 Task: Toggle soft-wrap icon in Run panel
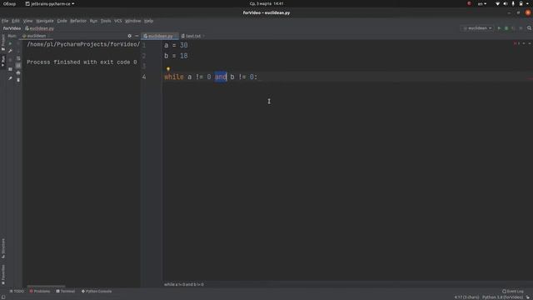(x=18, y=58)
